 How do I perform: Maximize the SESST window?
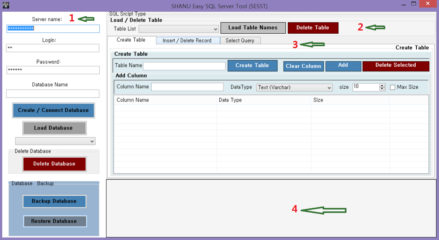point(414,4)
